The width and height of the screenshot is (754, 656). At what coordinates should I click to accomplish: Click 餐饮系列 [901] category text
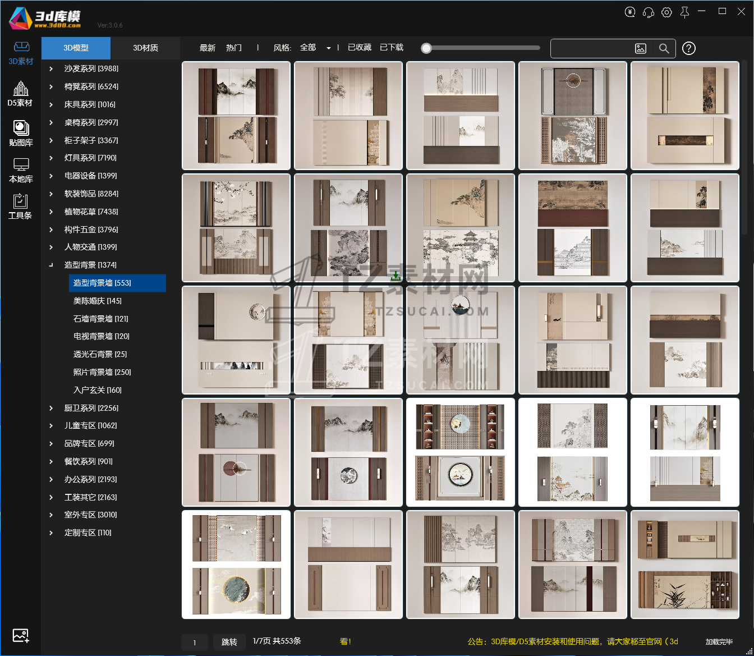click(x=89, y=461)
